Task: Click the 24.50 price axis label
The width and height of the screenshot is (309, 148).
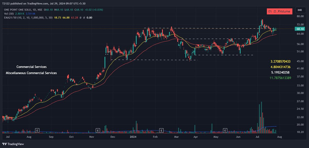Action: tap(300, 109)
